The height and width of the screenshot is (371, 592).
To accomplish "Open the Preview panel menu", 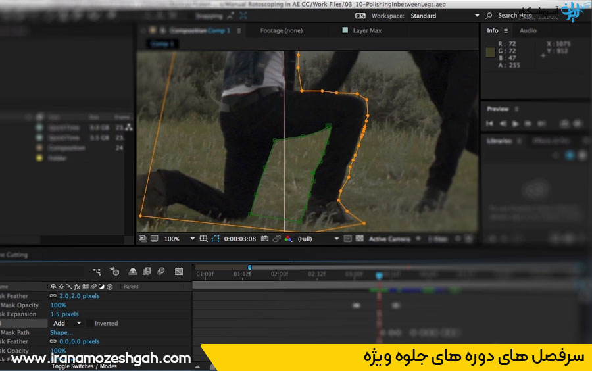I will coord(516,109).
